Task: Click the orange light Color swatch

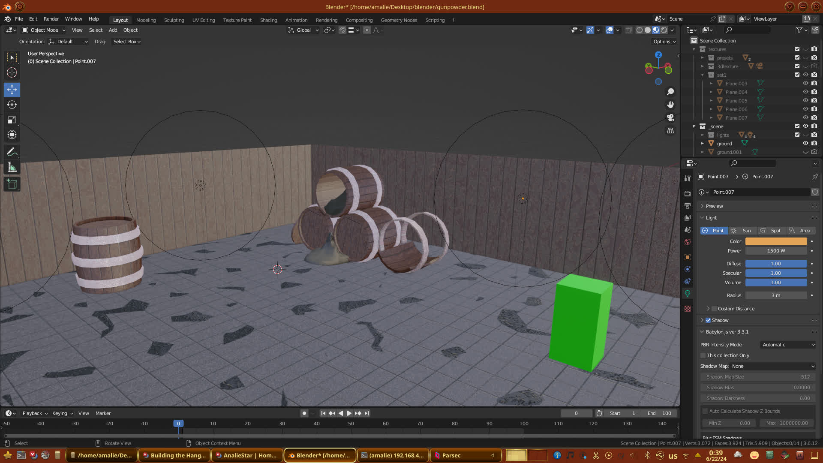Action: click(x=776, y=241)
